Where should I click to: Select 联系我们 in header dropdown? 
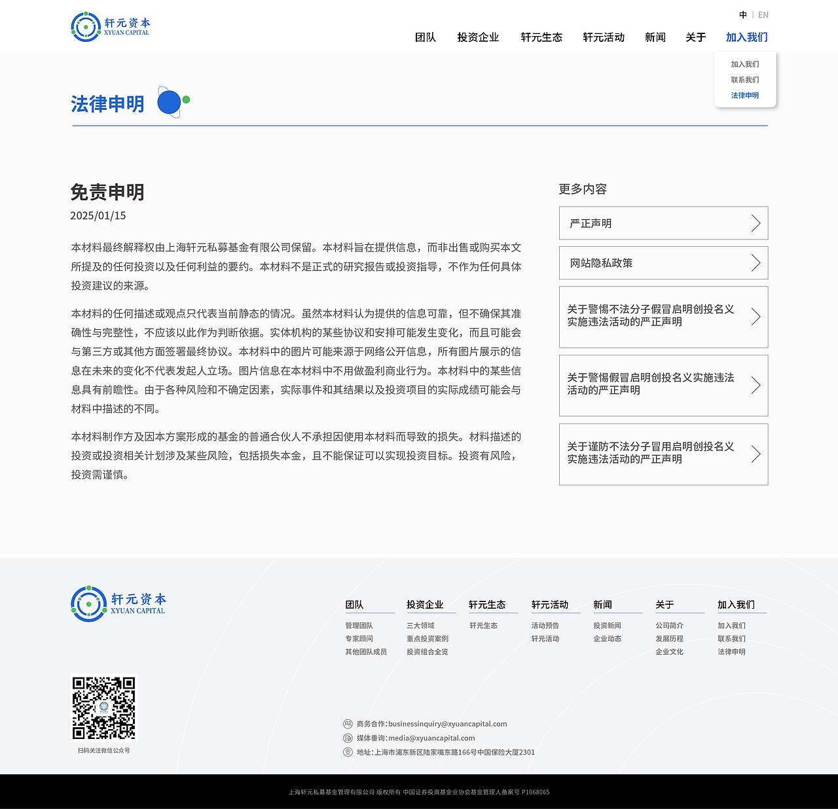pos(745,80)
